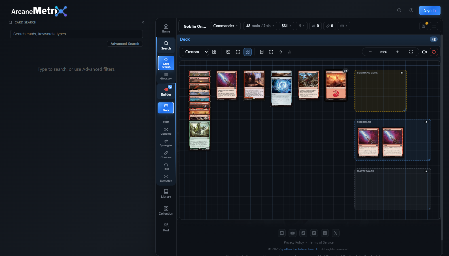The image size is (449, 256).
Task: Toggle the frame icon after the image icon
Action: coord(238,52)
